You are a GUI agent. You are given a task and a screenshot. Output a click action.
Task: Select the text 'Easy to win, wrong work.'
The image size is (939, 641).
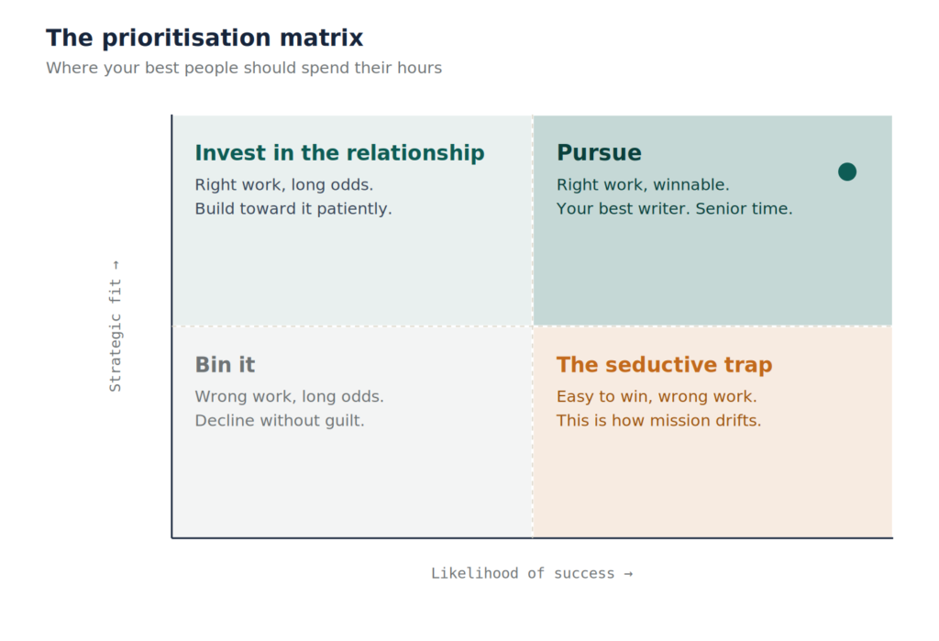(x=657, y=396)
